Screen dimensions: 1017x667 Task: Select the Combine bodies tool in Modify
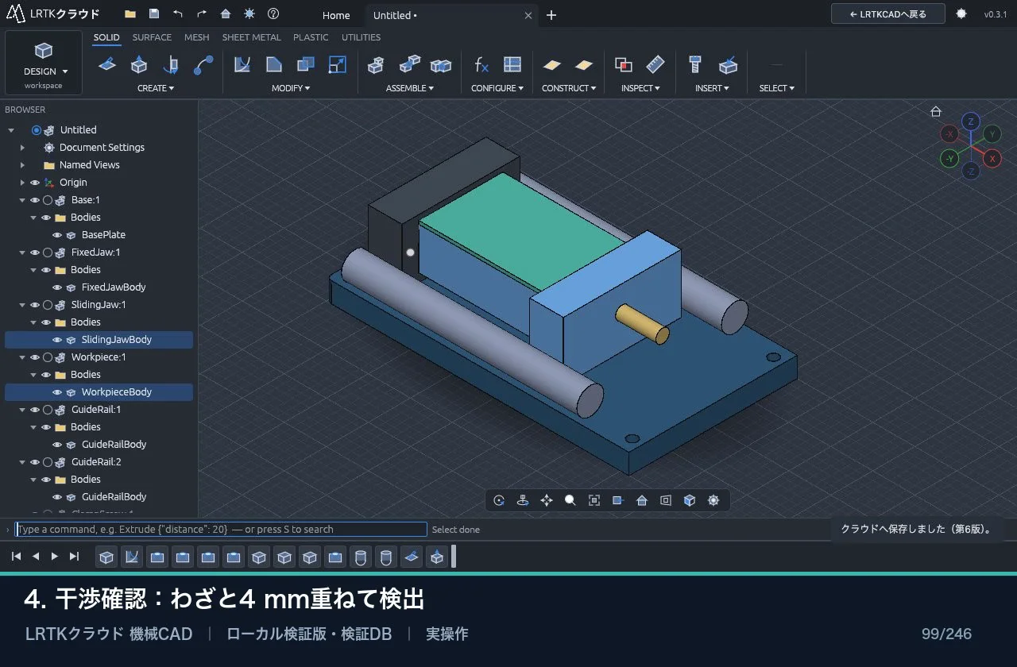[306, 65]
